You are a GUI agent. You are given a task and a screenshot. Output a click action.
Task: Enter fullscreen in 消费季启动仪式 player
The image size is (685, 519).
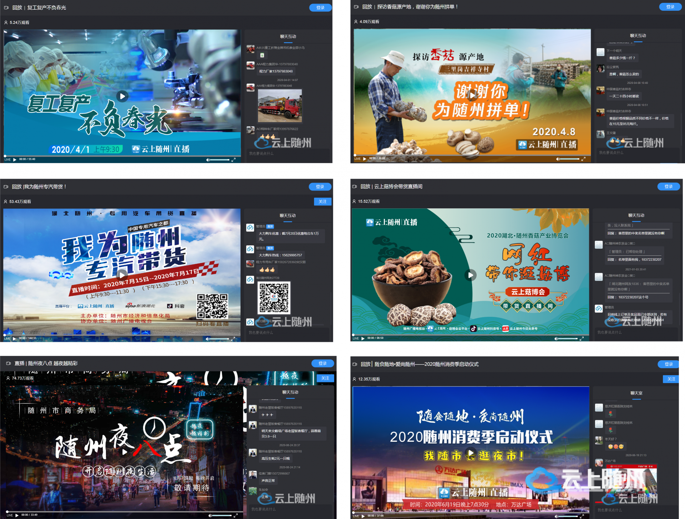[x=582, y=516]
